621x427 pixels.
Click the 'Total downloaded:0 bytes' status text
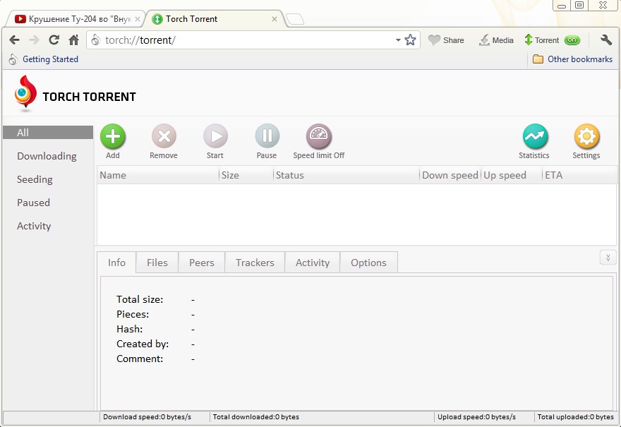point(256,416)
